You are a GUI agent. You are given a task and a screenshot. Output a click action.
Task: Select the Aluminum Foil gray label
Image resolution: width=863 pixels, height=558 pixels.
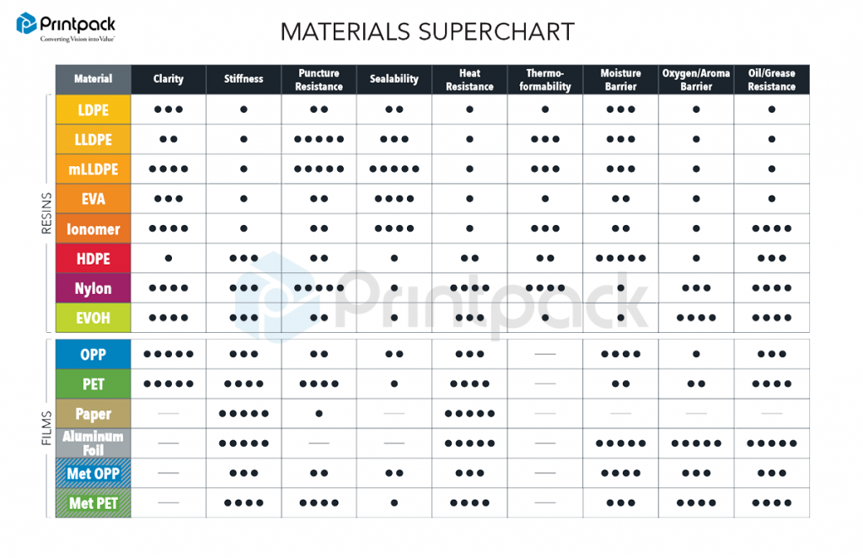click(x=93, y=443)
